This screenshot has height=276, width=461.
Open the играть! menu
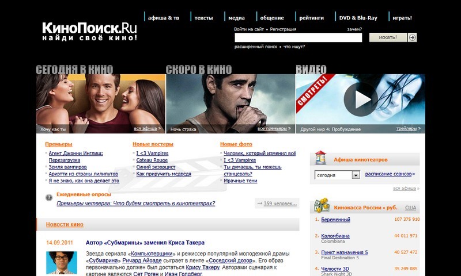point(402,18)
